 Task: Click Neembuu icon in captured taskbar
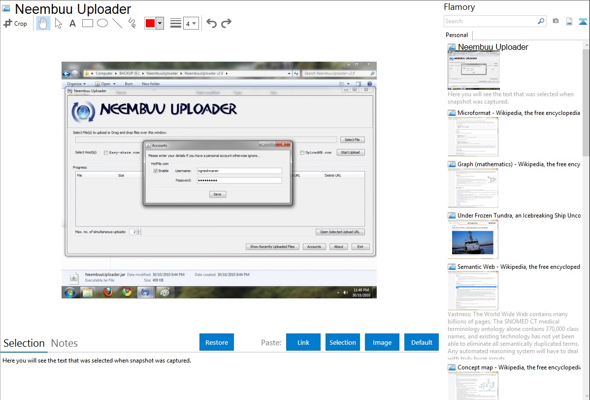coord(145,292)
